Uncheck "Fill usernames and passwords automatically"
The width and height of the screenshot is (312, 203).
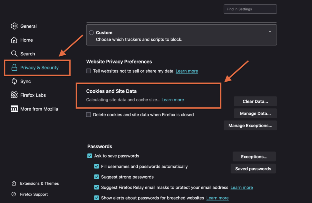(96, 166)
